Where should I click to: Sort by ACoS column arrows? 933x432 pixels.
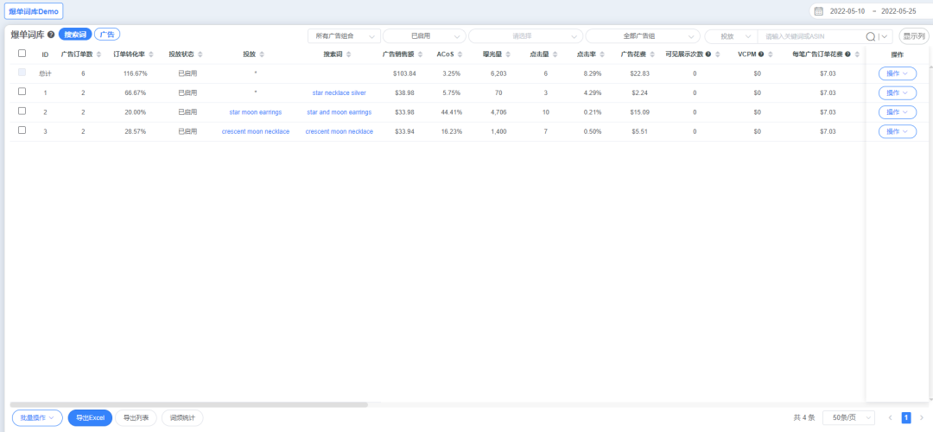coord(460,54)
